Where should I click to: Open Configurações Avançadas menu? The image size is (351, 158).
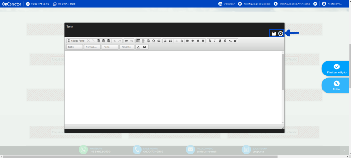coord(292,4)
